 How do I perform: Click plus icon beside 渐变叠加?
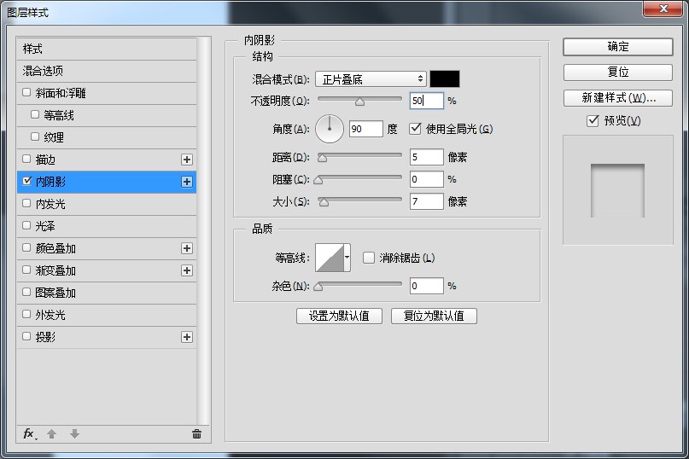(187, 270)
